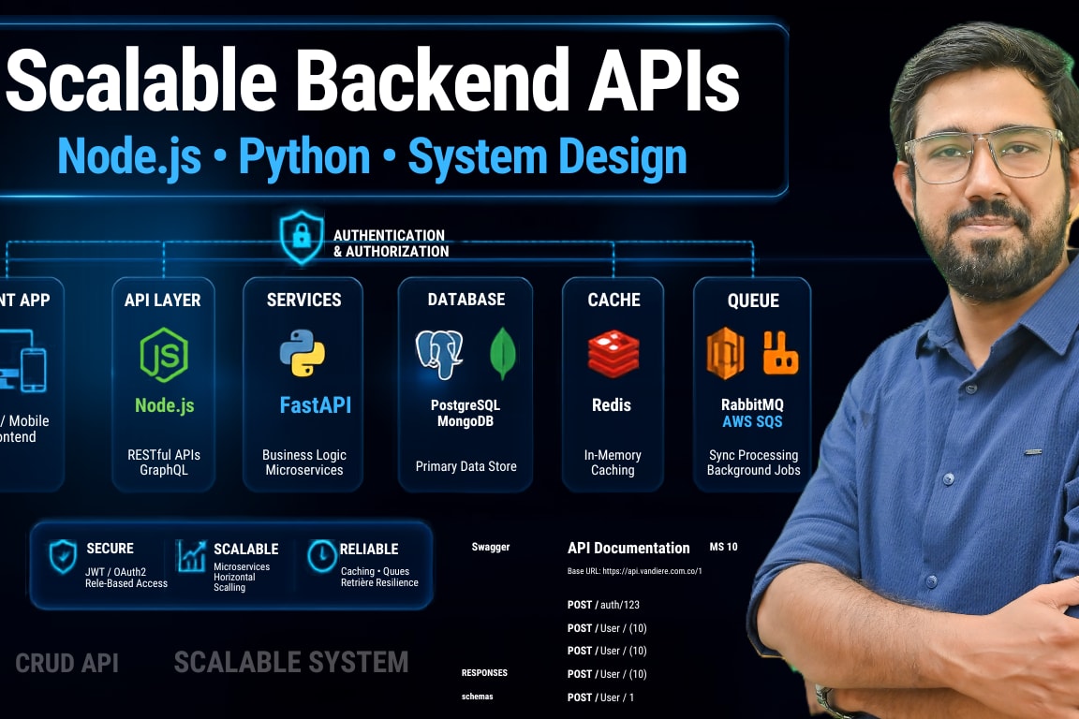
Task: Click "AUTHENTICATION & AUTHORIZATION" label
Action: coord(391,243)
